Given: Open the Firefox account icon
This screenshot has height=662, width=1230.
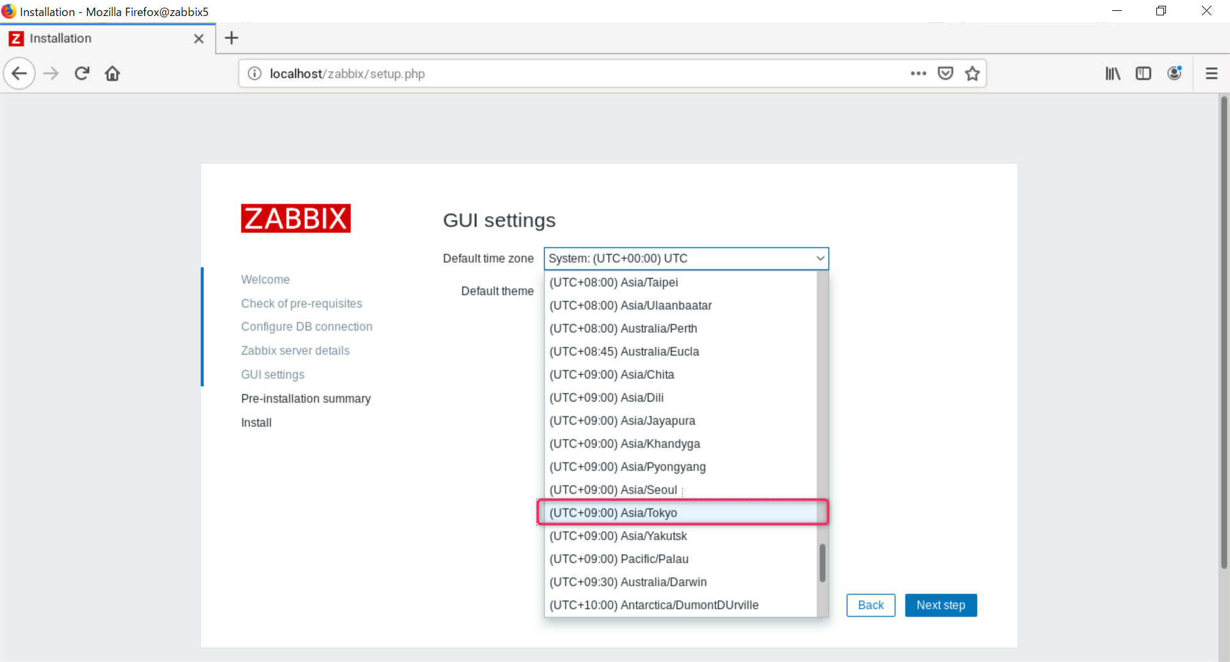Looking at the screenshot, I should pos(1174,74).
